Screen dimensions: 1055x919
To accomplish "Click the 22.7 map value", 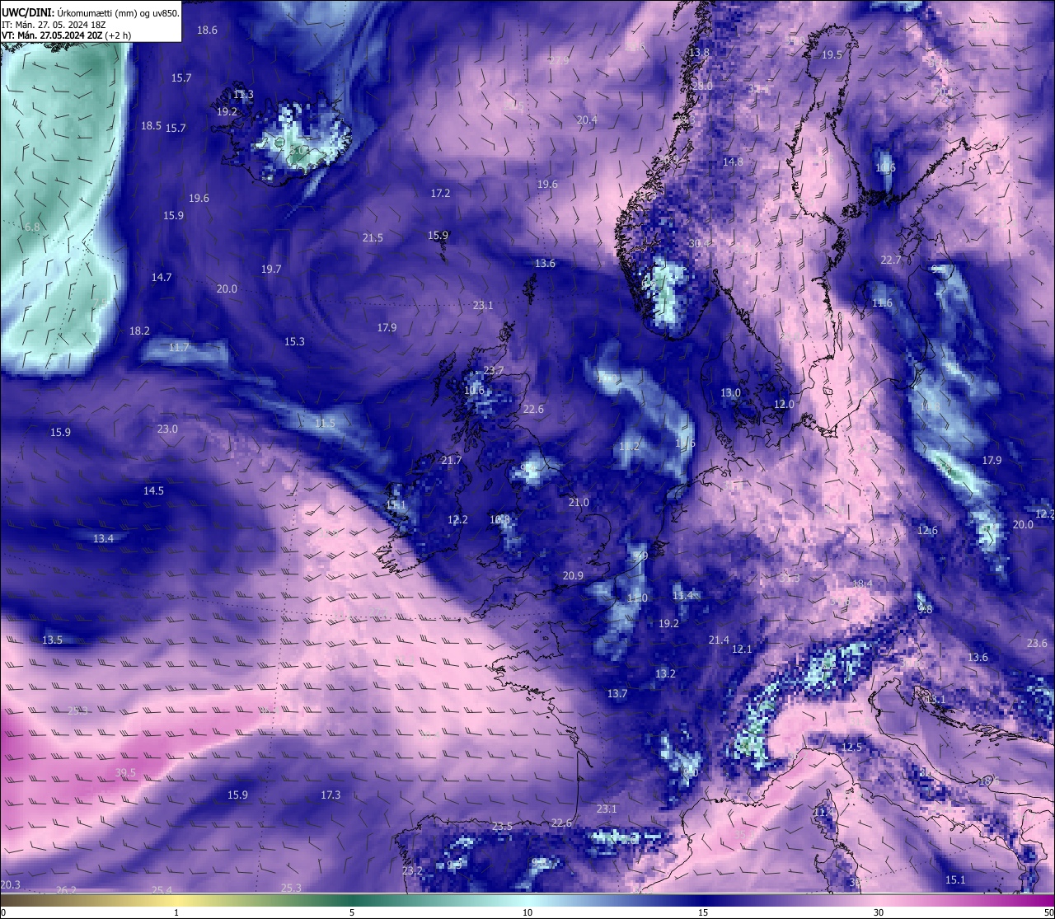I will pos(891,260).
